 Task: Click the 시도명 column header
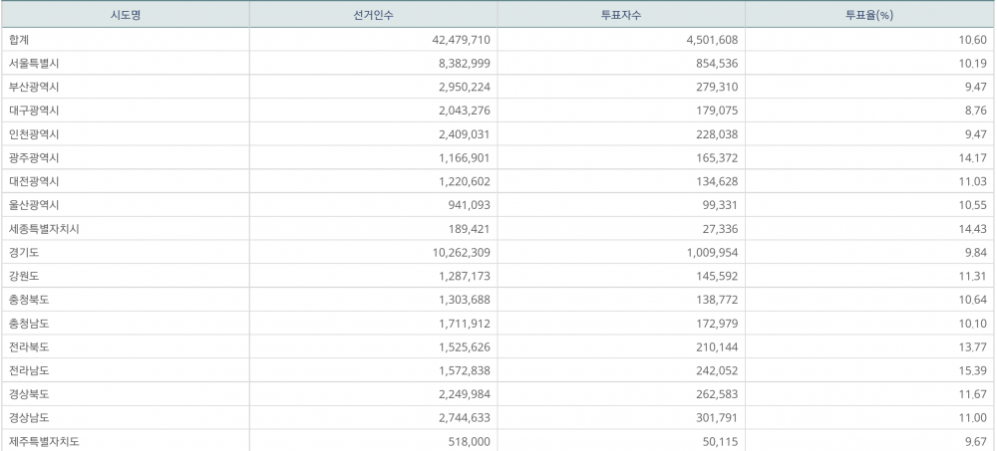point(125,15)
